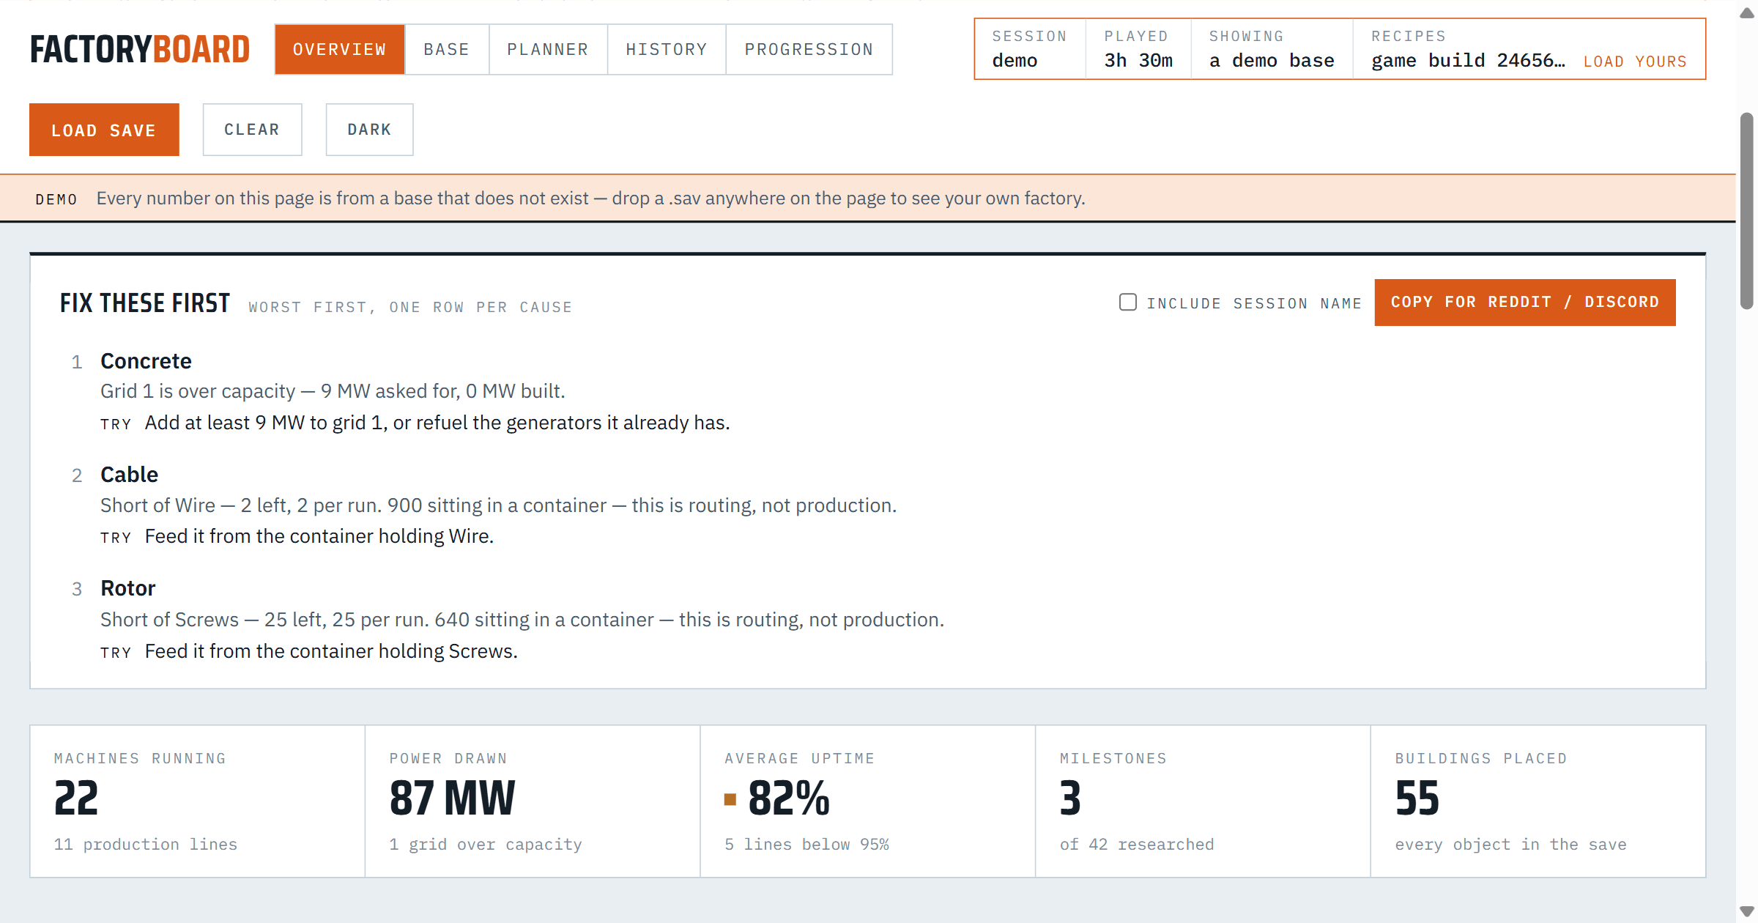The height and width of the screenshot is (923, 1758).
Task: Click 'Feed it from the container holding Wire.'
Action: [319, 536]
